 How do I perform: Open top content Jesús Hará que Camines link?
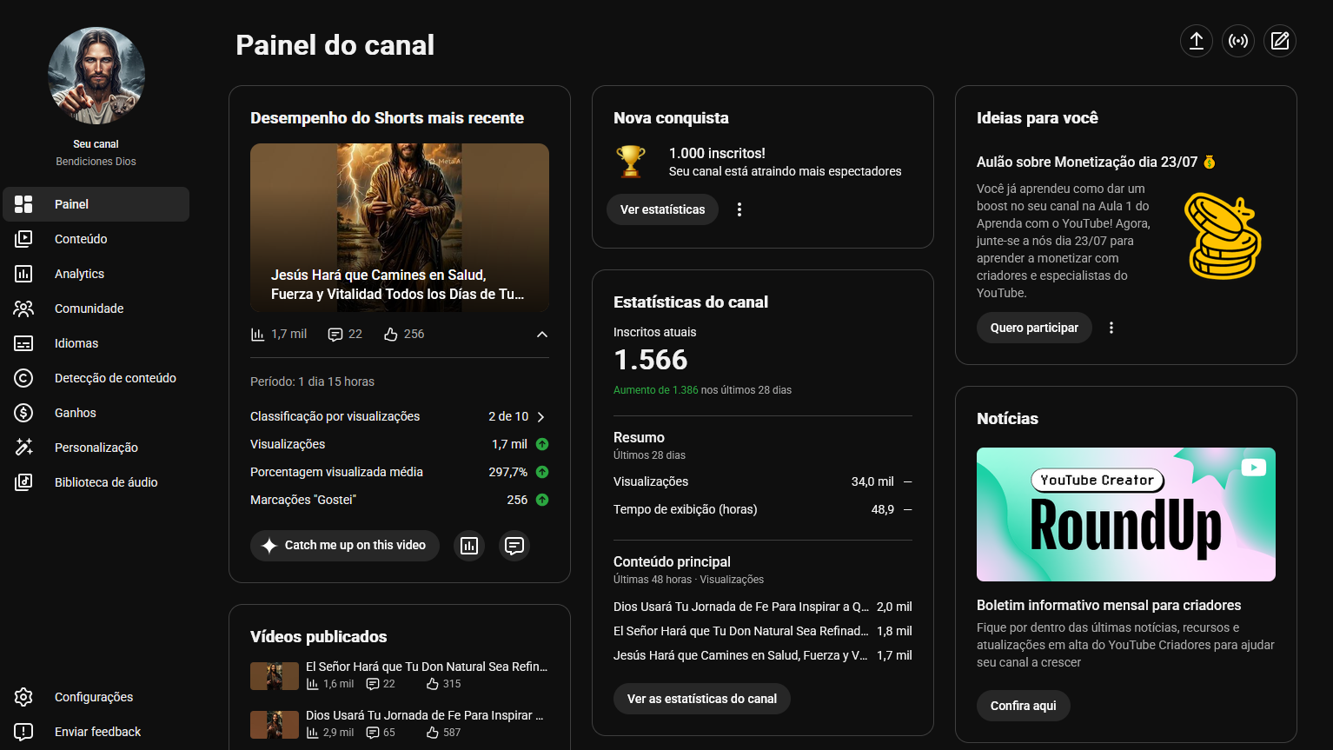740,655
